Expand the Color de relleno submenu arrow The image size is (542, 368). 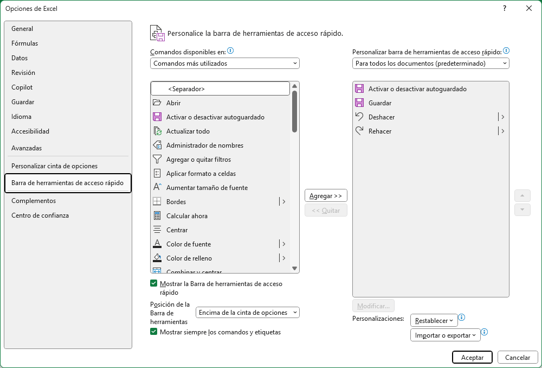click(283, 258)
